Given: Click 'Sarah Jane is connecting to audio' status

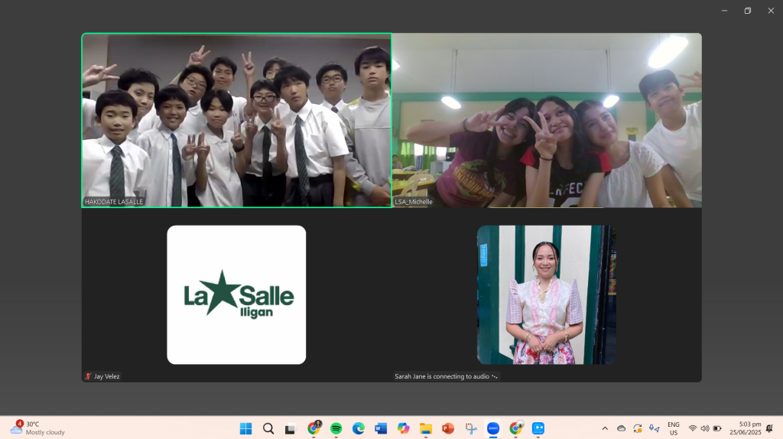Looking at the screenshot, I should (x=446, y=376).
